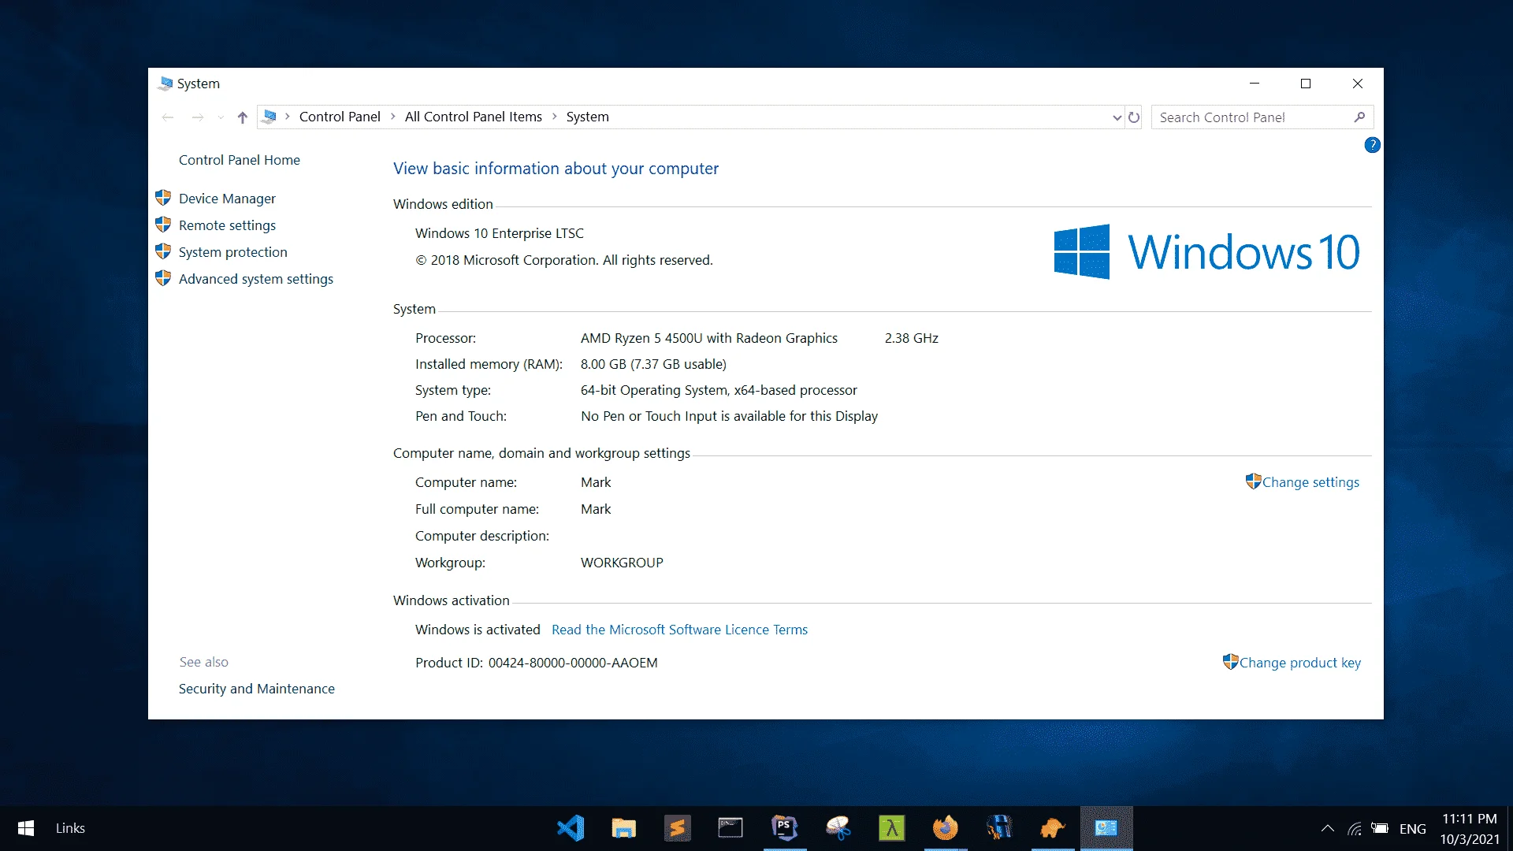Image resolution: width=1513 pixels, height=851 pixels.
Task: Click Change settings for computer name
Action: tap(1310, 482)
